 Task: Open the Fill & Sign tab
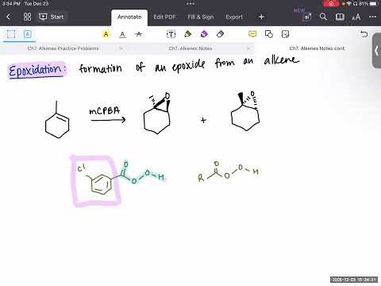click(x=201, y=17)
